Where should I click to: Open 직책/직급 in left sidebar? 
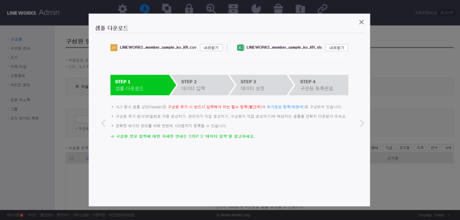(x=18, y=67)
